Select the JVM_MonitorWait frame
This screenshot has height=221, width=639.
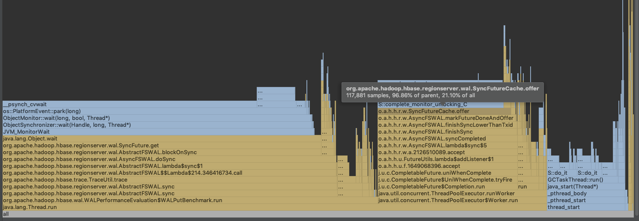coord(158,131)
